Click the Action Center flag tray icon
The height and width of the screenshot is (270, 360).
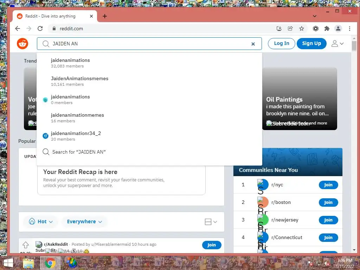pos(310,263)
